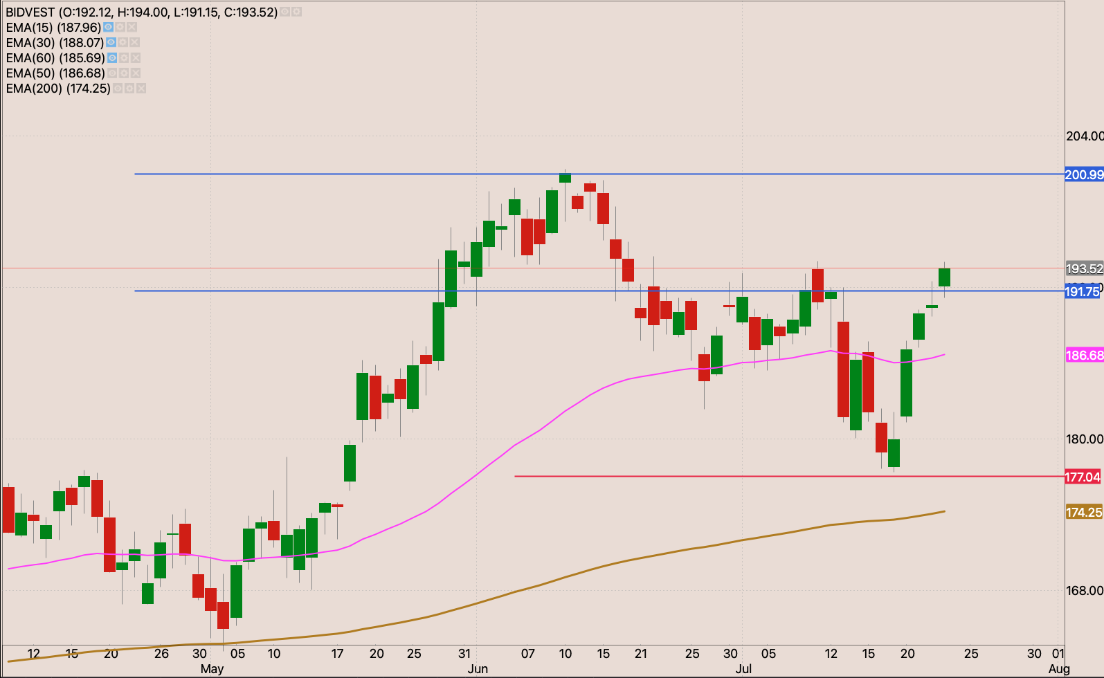The image size is (1104, 678).
Task: Toggle visibility eye of EMA(15)
Action: pyautogui.click(x=108, y=28)
